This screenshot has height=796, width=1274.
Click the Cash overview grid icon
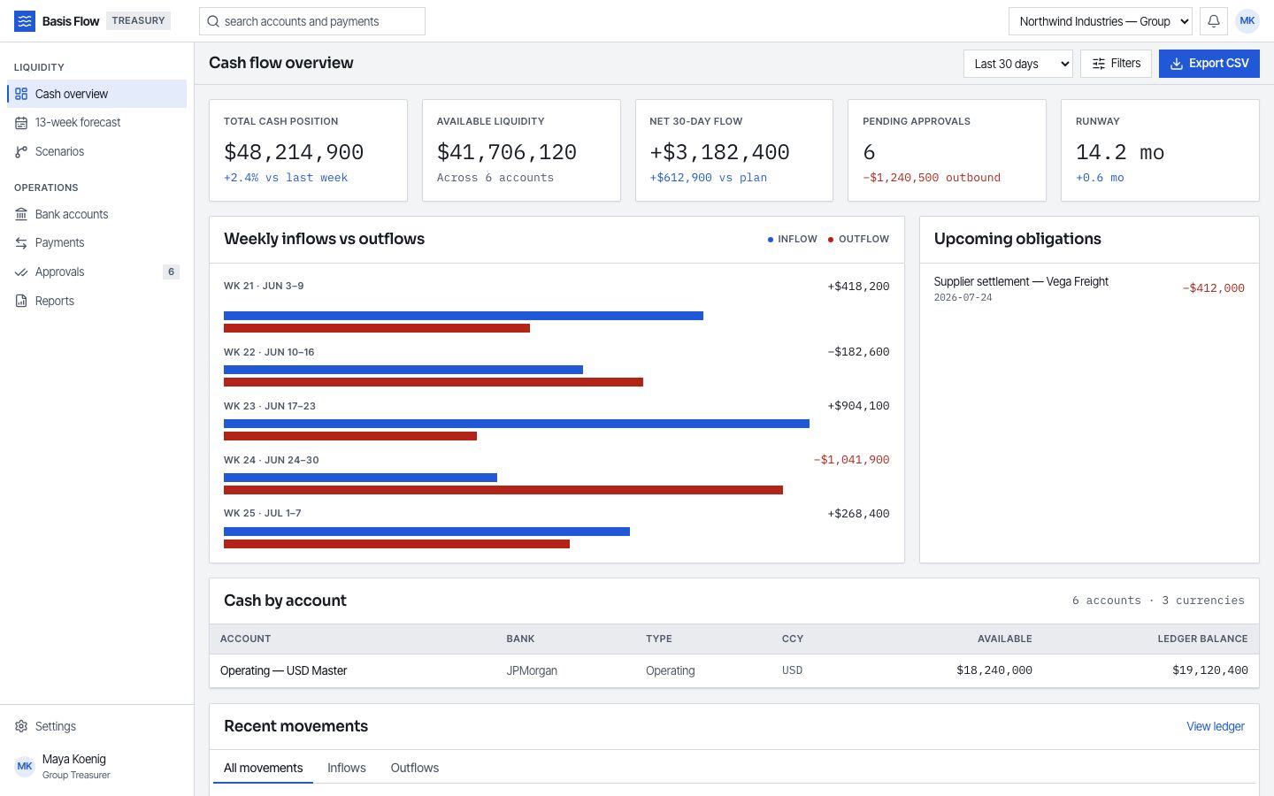(x=21, y=94)
